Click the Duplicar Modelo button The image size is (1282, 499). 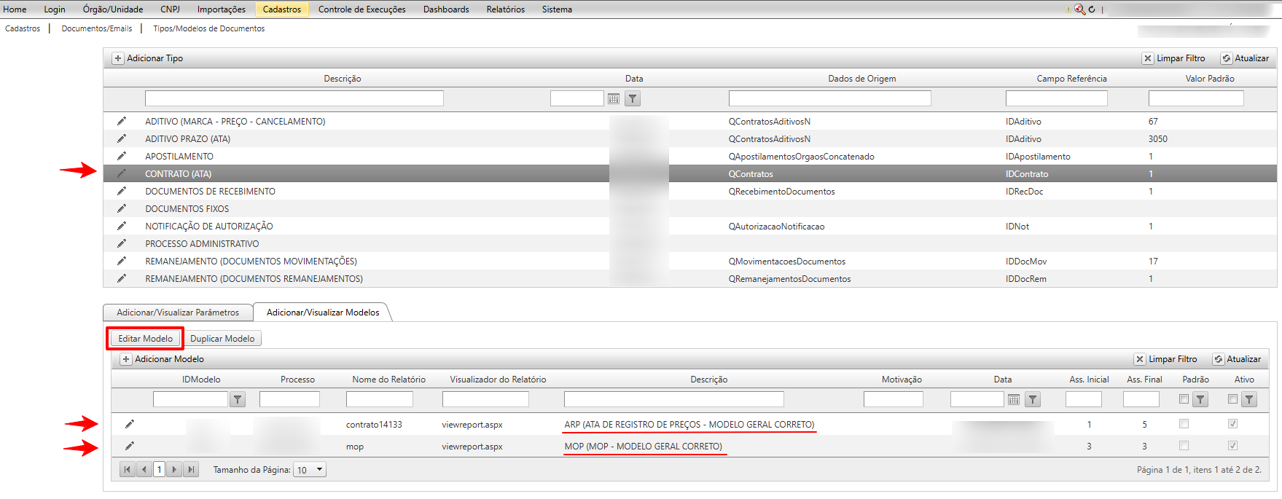(222, 339)
